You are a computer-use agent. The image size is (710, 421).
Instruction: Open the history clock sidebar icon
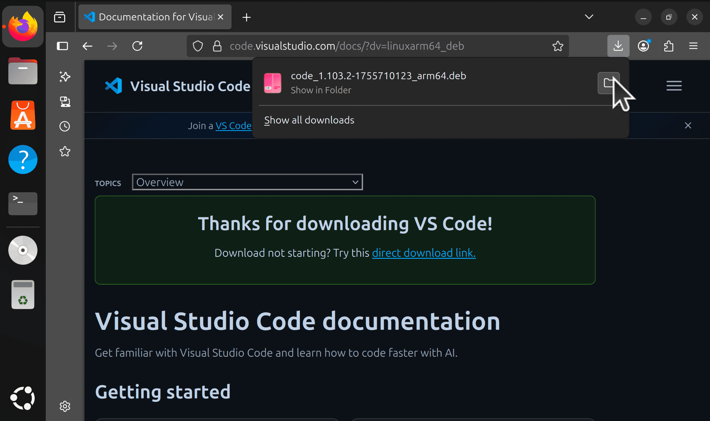coord(65,126)
